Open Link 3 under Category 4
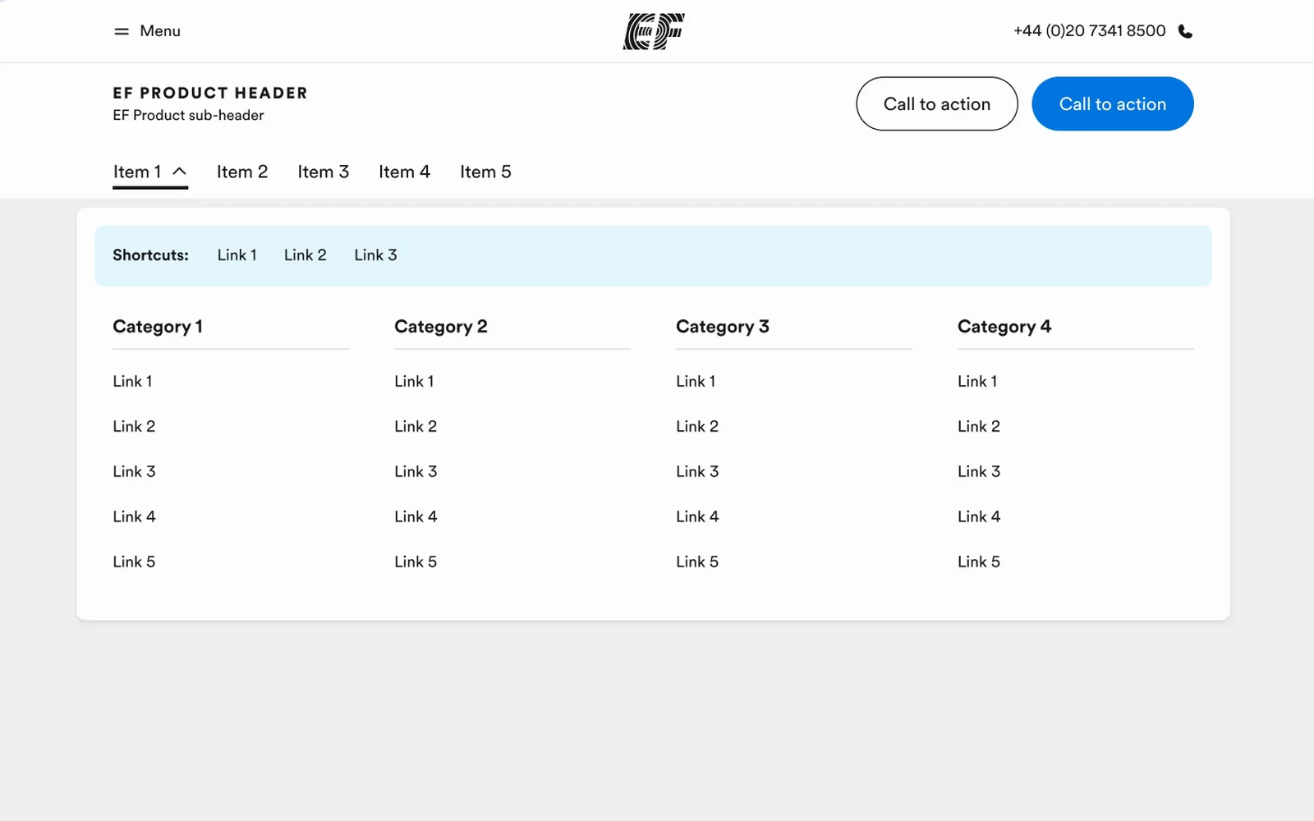 pos(979,471)
